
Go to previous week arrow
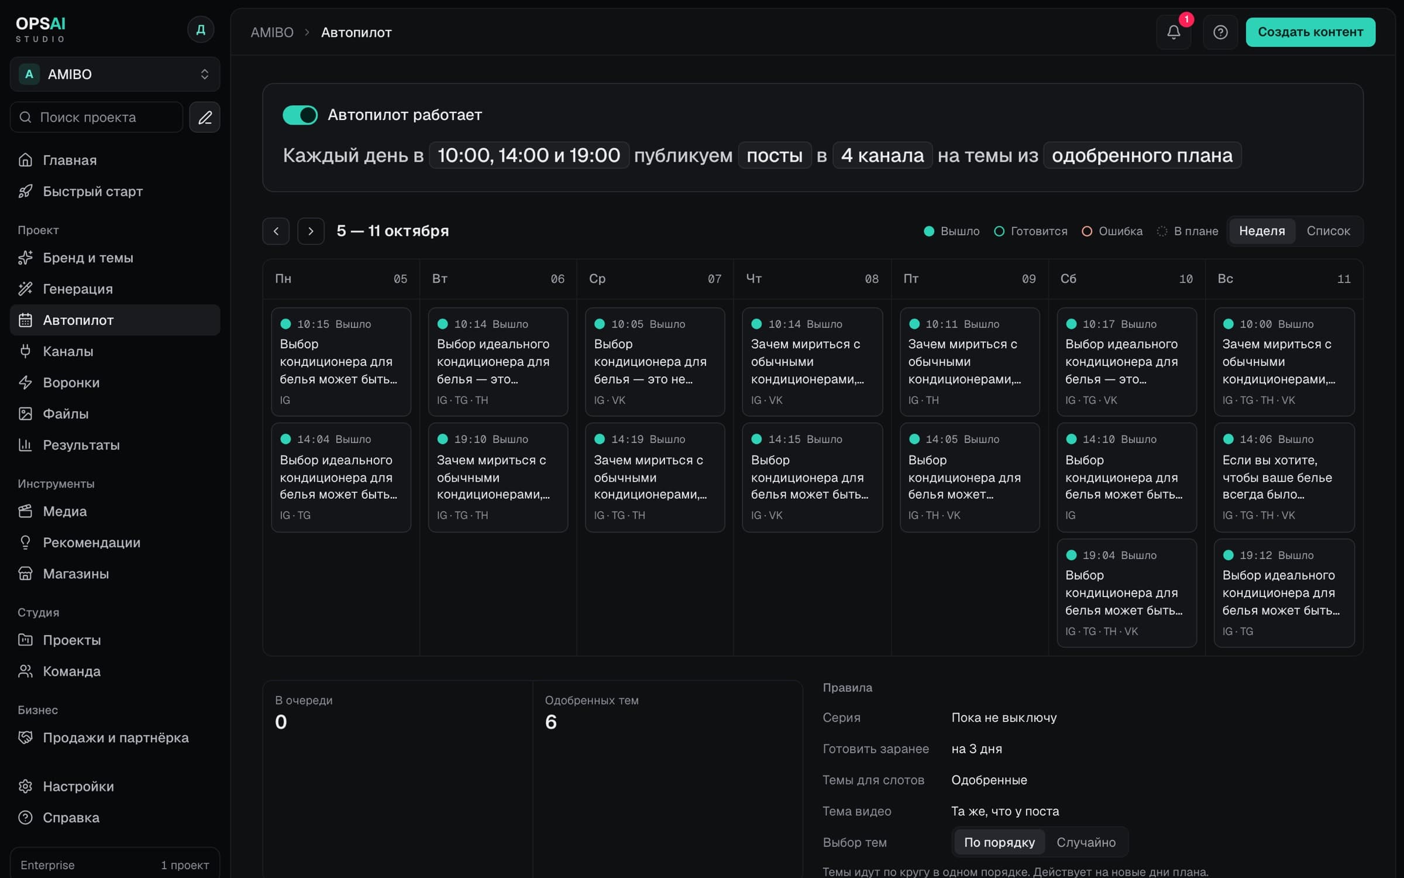pos(276,231)
